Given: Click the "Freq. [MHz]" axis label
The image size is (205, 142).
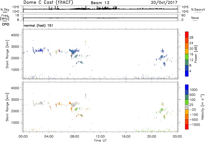Looking at the screenshot, I should [x=5, y=17].
